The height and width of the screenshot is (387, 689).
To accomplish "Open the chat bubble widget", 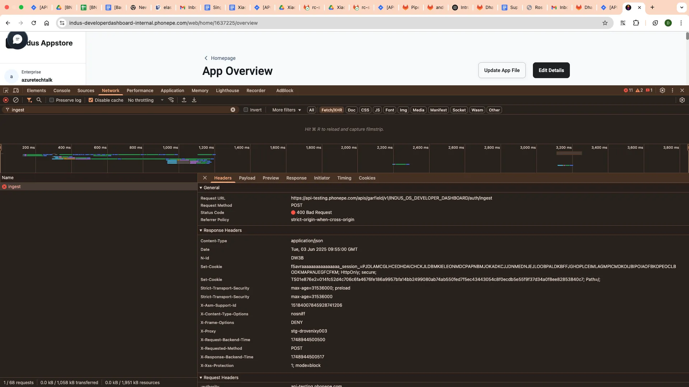I will (17, 39).
